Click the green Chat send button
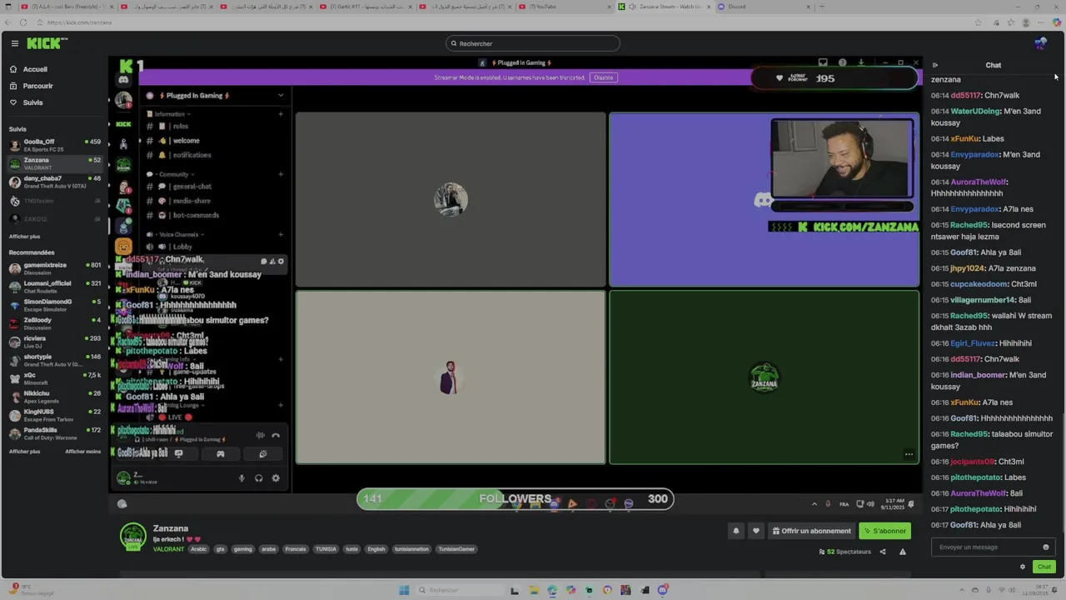Screen dimensions: 1066x600 pos(1044,567)
